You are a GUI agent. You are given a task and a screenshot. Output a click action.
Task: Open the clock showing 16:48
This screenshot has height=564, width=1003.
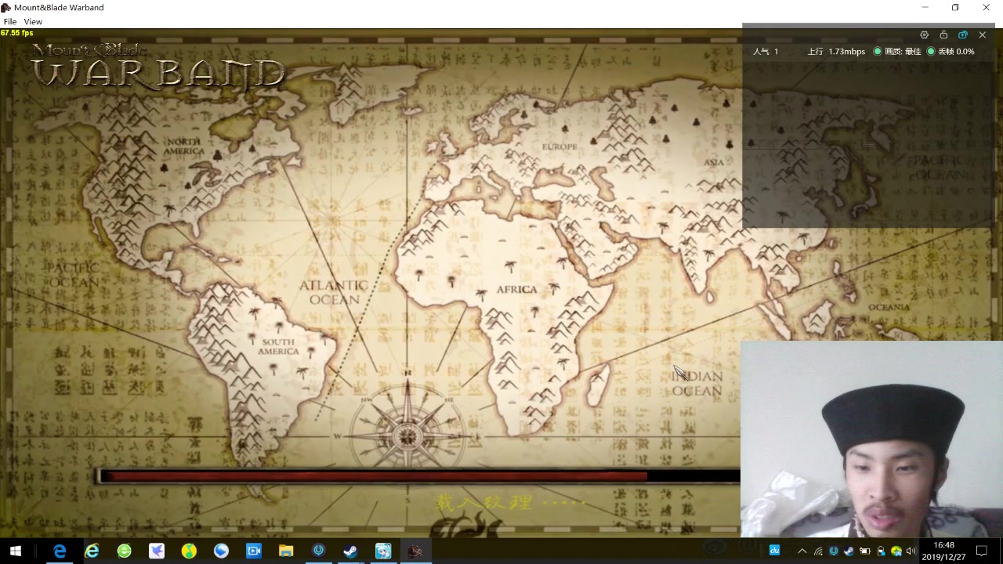943,551
